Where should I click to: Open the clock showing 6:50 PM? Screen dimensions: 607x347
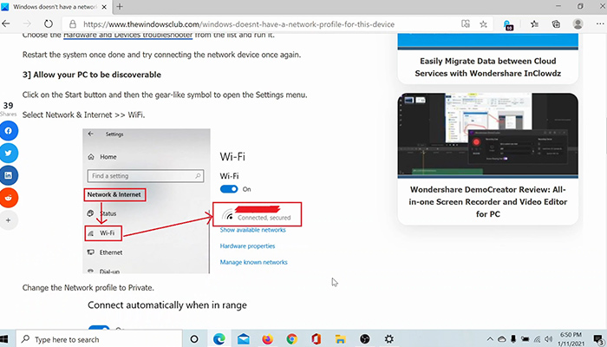[x=571, y=339]
